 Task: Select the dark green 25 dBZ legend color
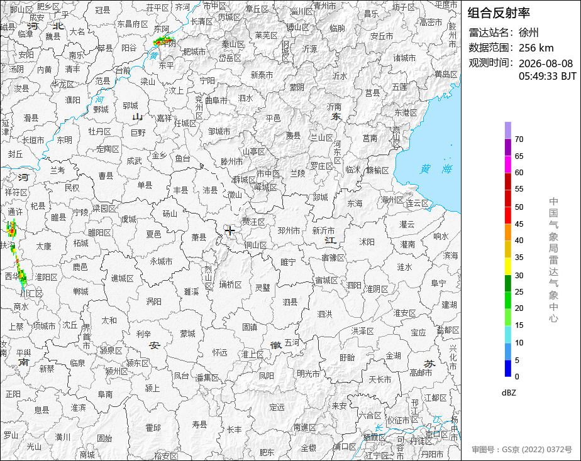coord(507,283)
